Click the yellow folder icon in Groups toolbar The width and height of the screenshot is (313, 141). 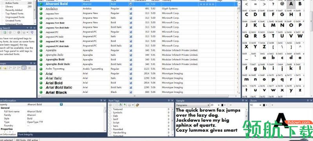click(x=5, y=68)
